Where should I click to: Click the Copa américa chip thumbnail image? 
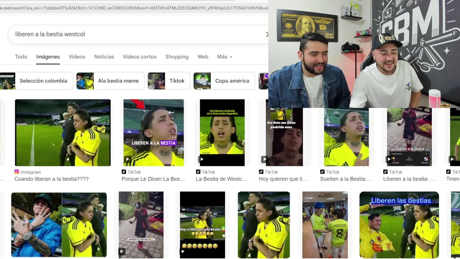[202, 81]
